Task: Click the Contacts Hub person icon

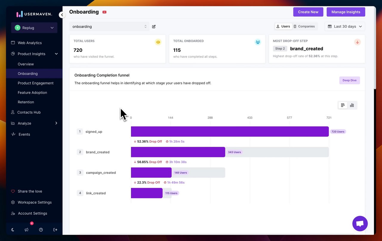Action: point(13,112)
